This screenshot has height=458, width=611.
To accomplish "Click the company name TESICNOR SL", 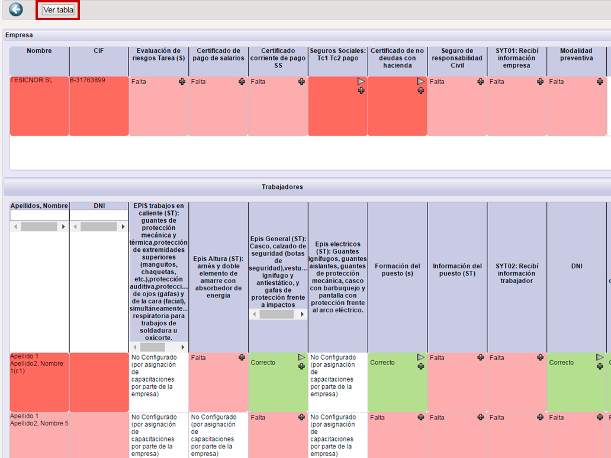I will coord(31,80).
